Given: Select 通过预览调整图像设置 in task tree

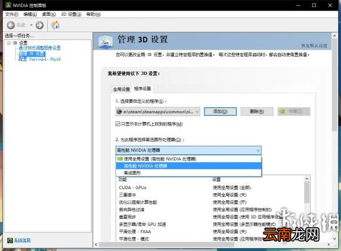Looking at the screenshot, I should (x=39, y=48).
